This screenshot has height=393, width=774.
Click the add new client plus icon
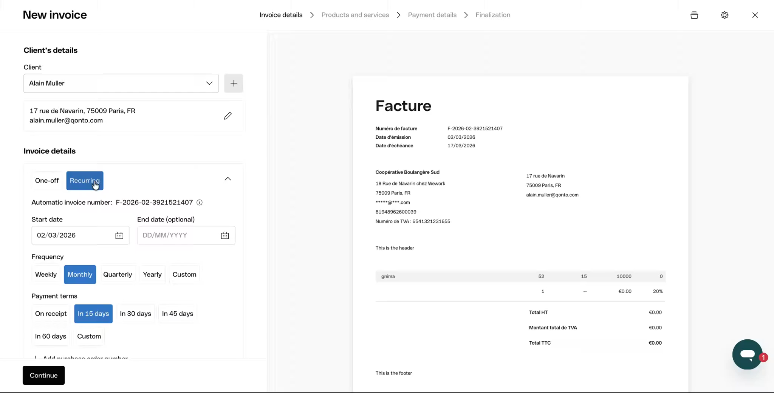(x=234, y=83)
